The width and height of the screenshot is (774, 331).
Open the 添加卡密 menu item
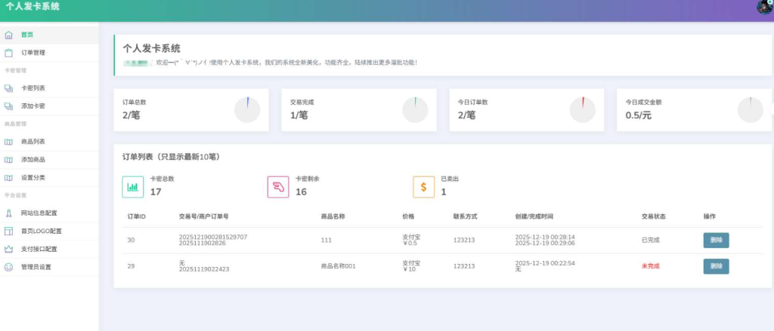(x=49, y=106)
